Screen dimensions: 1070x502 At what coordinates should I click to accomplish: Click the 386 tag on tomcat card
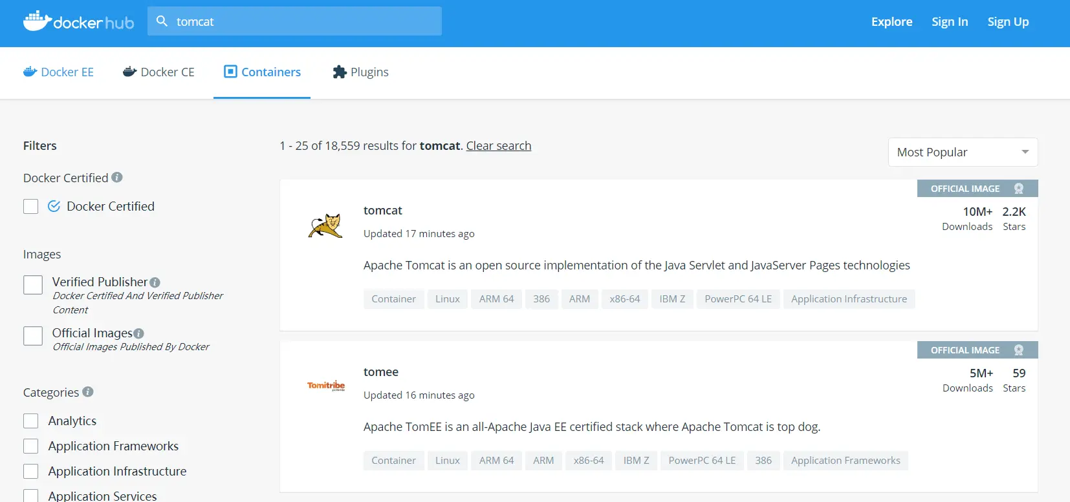541,299
